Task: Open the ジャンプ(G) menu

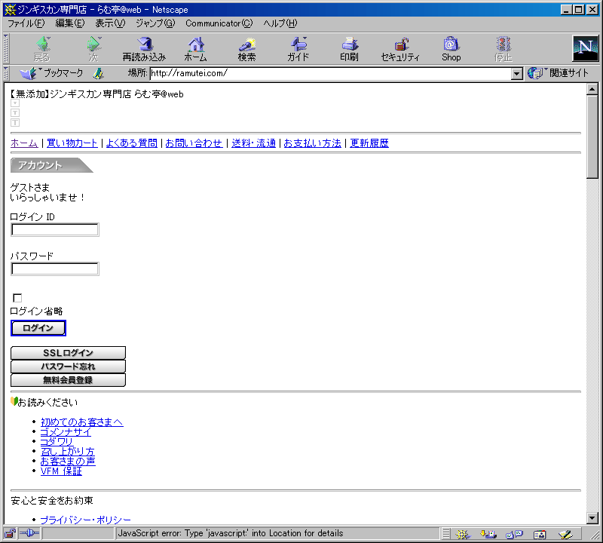Action: [x=155, y=23]
